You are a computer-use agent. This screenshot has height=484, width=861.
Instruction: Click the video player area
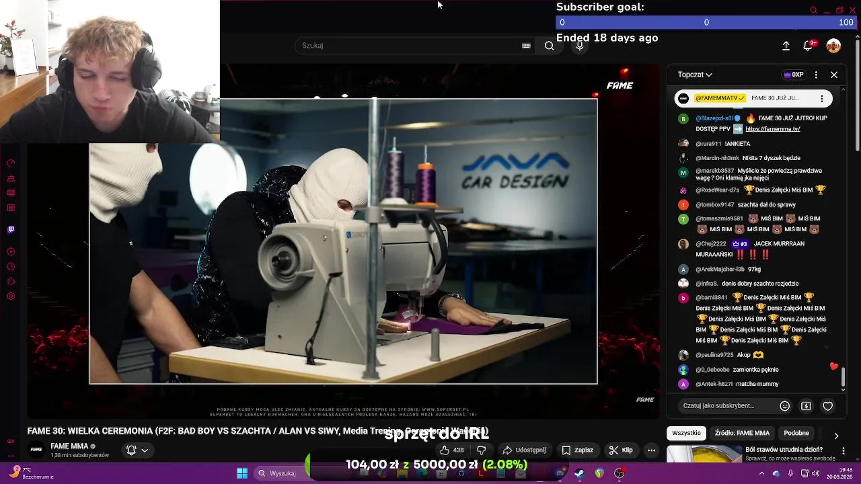click(x=343, y=242)
